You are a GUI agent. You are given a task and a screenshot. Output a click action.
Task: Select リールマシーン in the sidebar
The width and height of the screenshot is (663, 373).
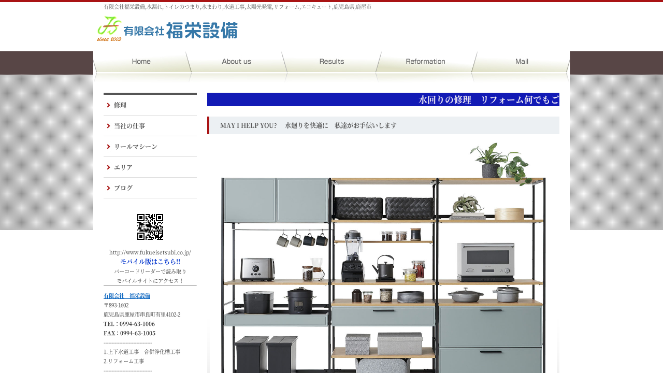(x=136, y=147)
